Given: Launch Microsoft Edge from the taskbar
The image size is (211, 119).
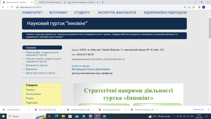Looking at the screenshot, I should coord(56,116).
